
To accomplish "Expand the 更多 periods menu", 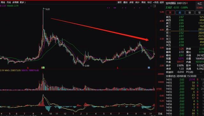I will [22, 2].
